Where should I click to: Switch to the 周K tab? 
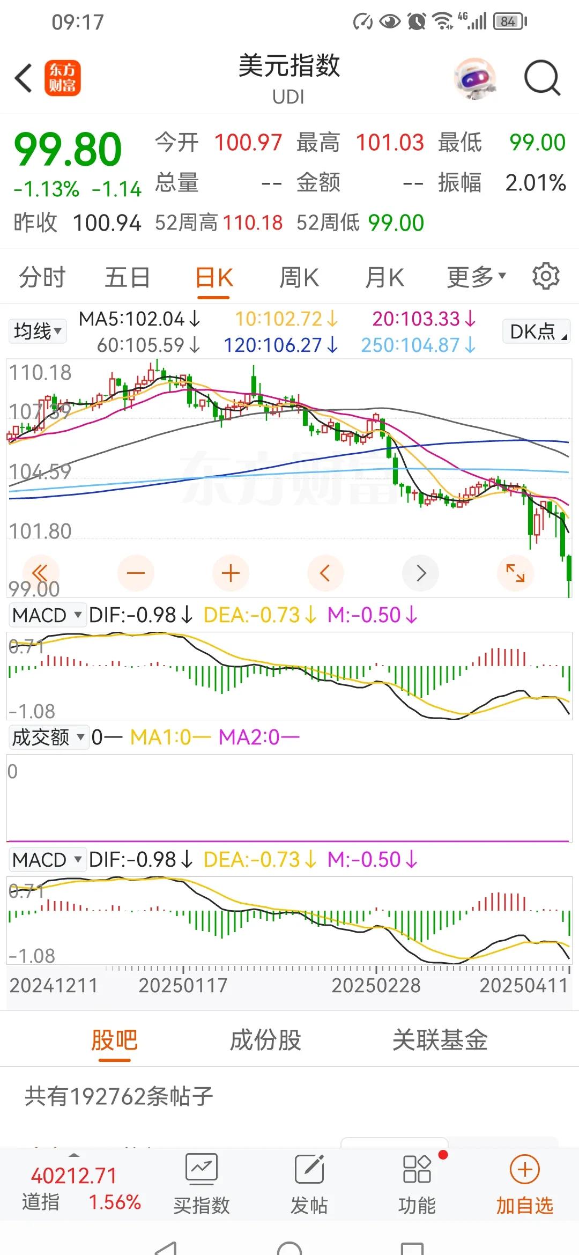click(x=299, y=278)
